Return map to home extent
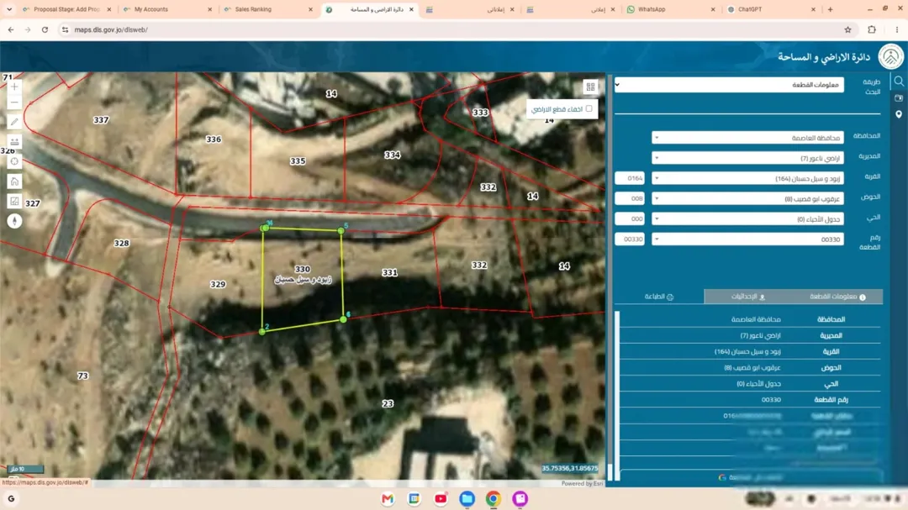908x510 pixels. (14, 181)
